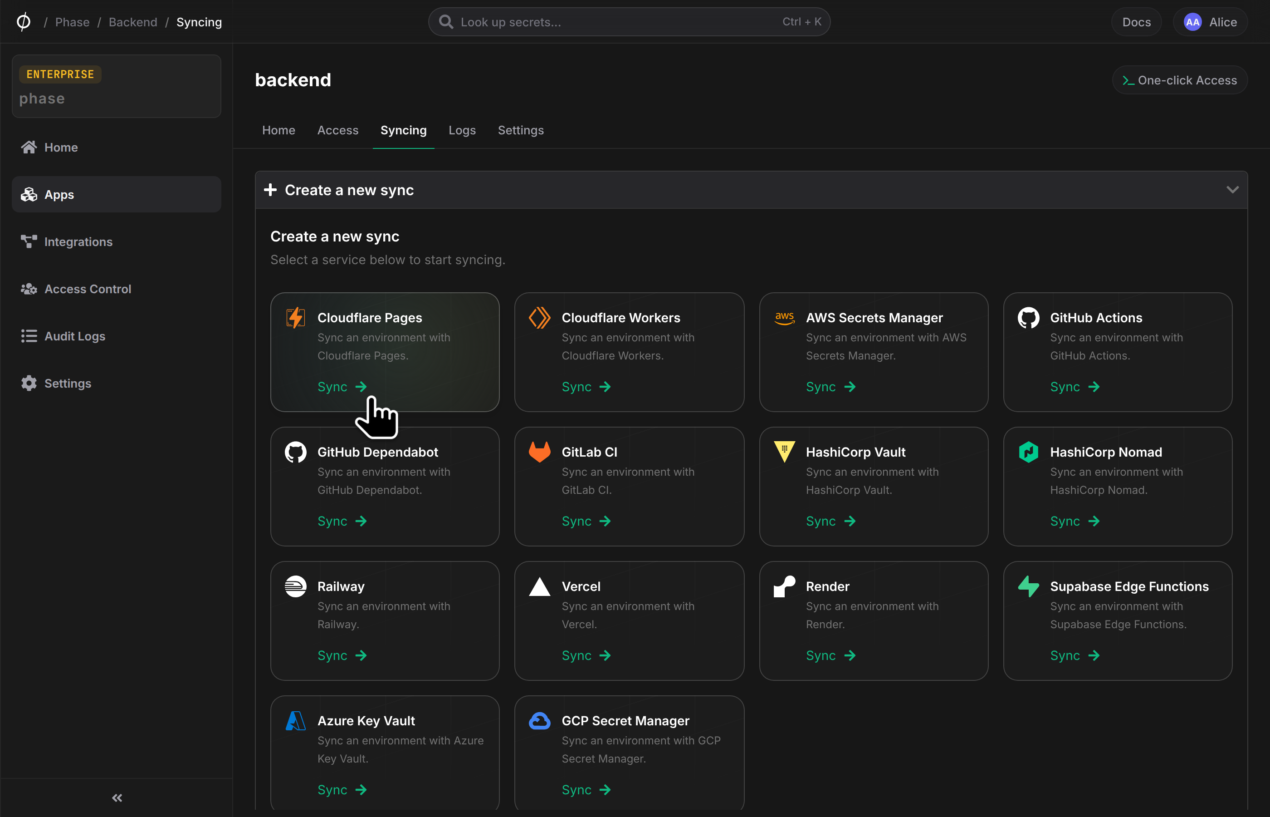Click the Cloudflare Workers logo icon
The height and width of the screenshot is (817, 1270).
[x=540, y=318]
